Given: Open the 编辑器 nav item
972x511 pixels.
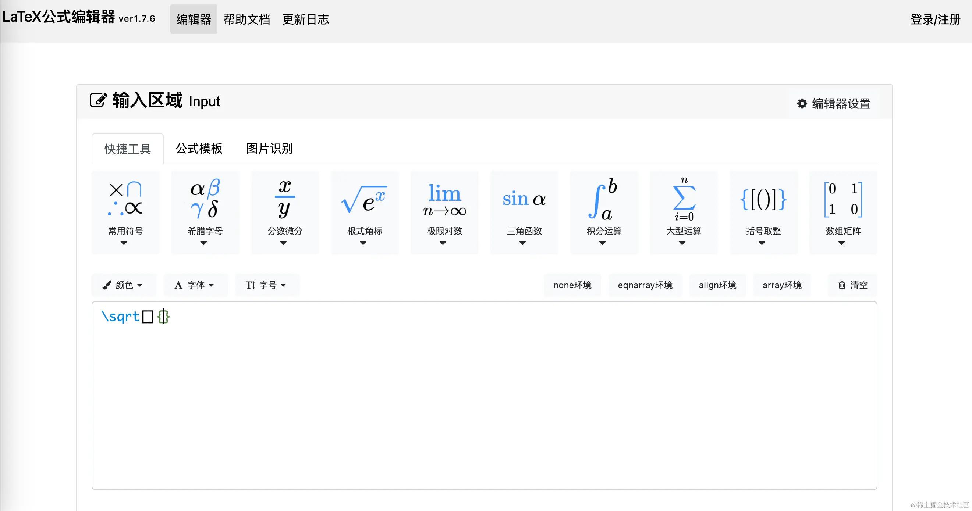Looking at the screenshot, I should [194, 19].
